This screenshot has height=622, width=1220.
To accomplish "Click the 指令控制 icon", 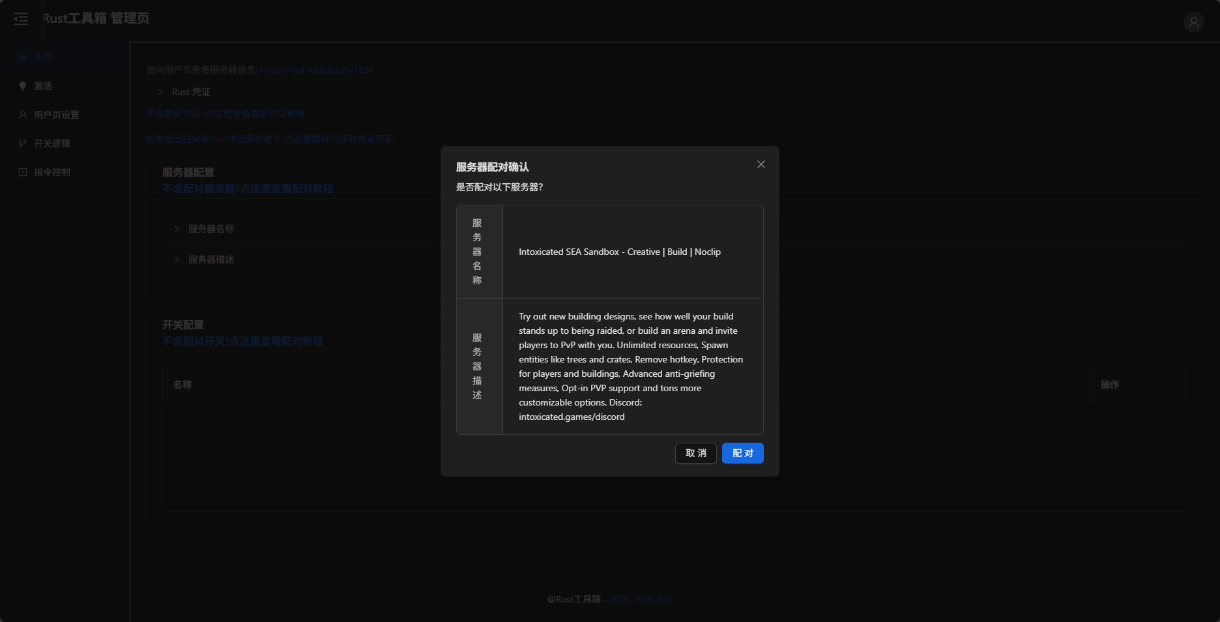I will point(23,172).
